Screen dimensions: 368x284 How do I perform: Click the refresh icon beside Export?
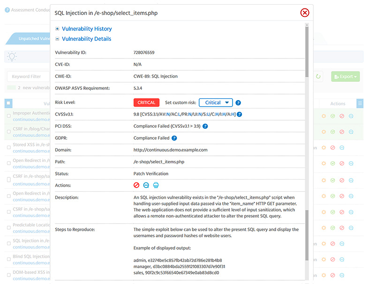(x=318, y=76)
